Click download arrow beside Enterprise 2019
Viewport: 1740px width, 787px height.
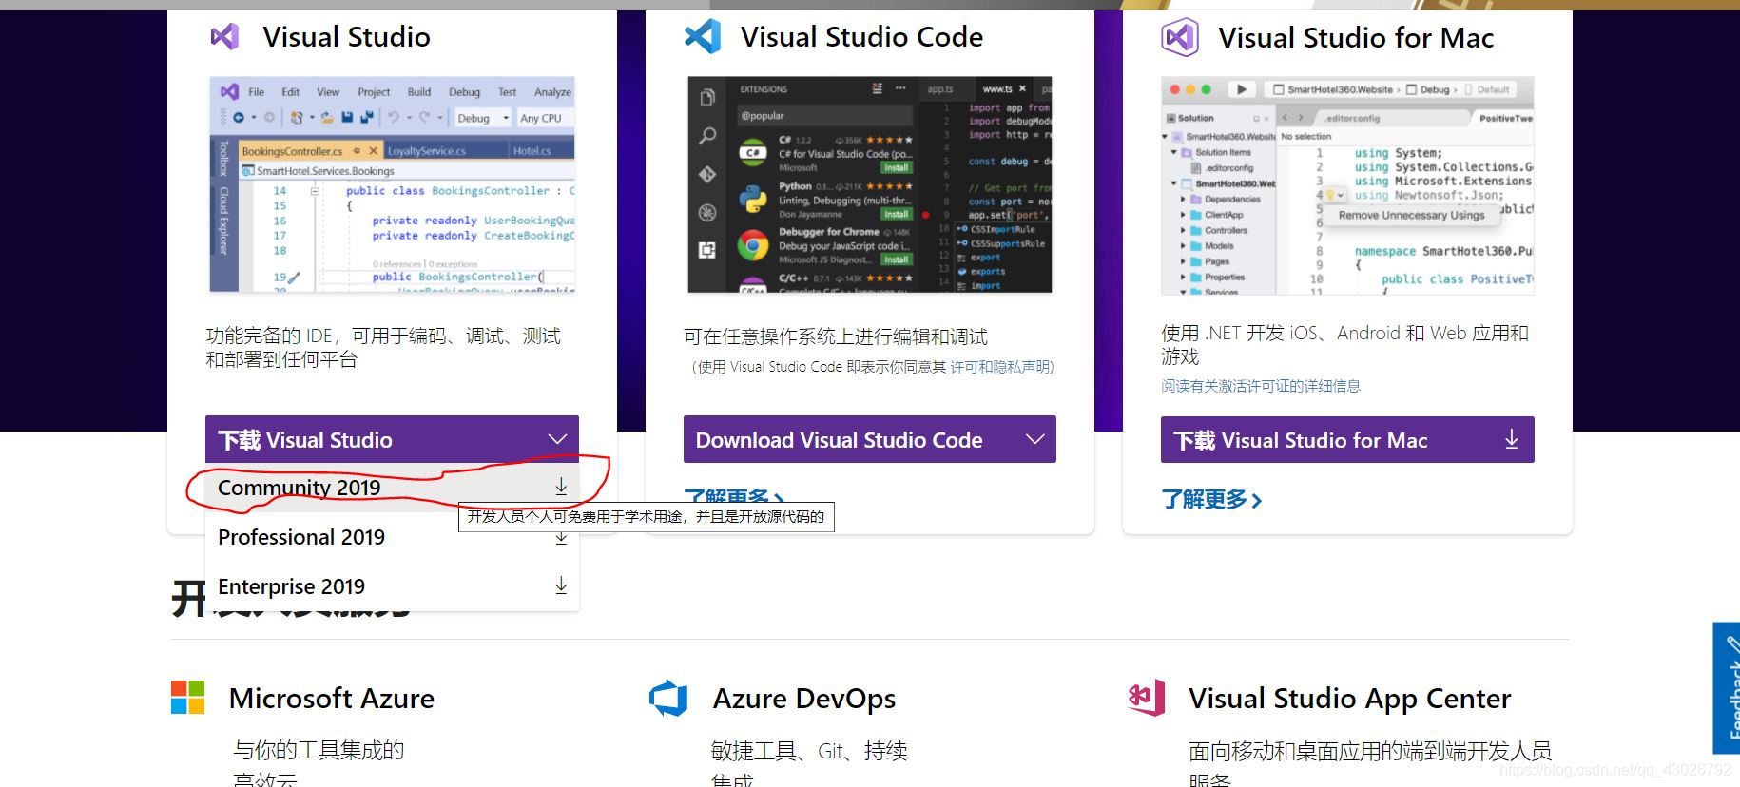pyautogui.click(x=561, y=585)
